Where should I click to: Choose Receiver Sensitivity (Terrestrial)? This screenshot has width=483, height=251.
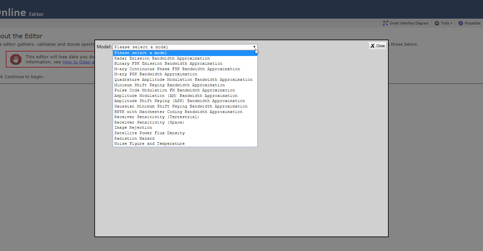point(185,117)
